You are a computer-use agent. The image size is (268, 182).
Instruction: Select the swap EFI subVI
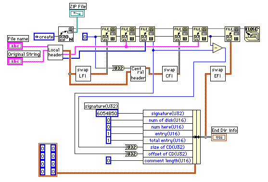click(218, 74)
